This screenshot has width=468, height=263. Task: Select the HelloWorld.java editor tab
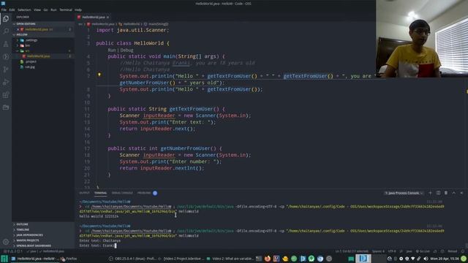(x=93, y=18)
